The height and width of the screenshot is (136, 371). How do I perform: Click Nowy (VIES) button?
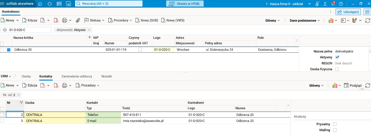click(173, 20)
